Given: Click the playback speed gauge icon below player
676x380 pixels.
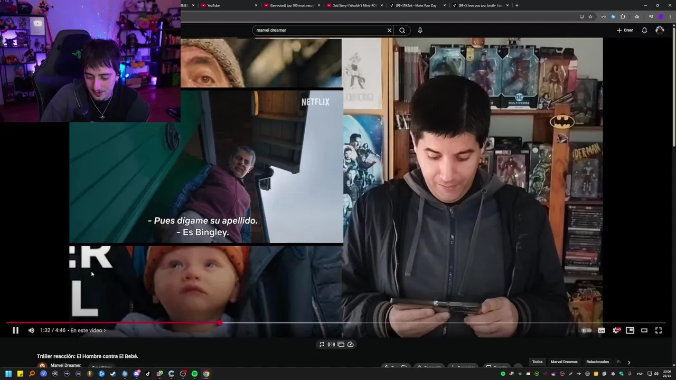Looking at the screenshot, I should (350, 344).
